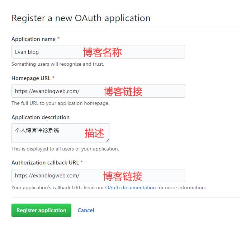Click the 'Evan blog' text in name field

pos(27,52)
